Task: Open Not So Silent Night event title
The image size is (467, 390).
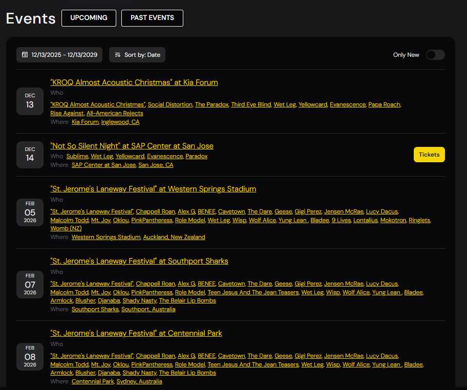Action: [132, 146]
